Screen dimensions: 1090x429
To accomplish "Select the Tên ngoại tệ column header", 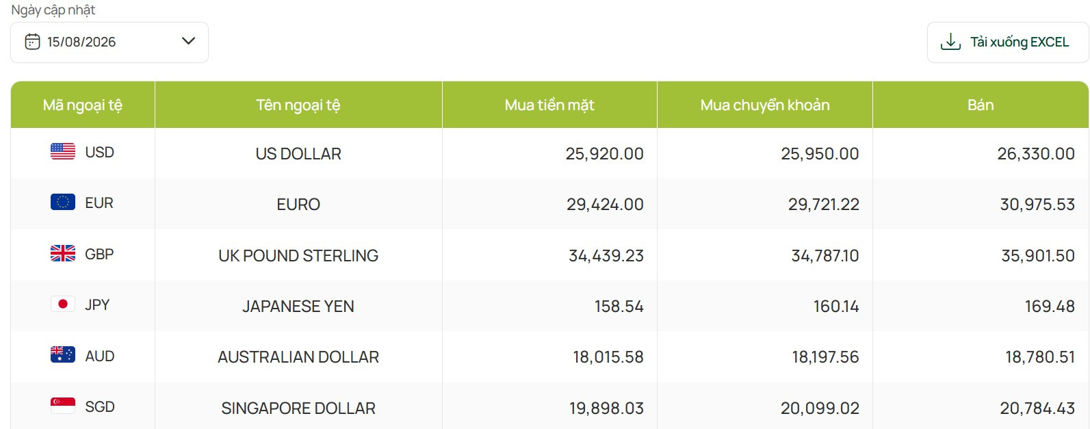I will click(298, 105).
